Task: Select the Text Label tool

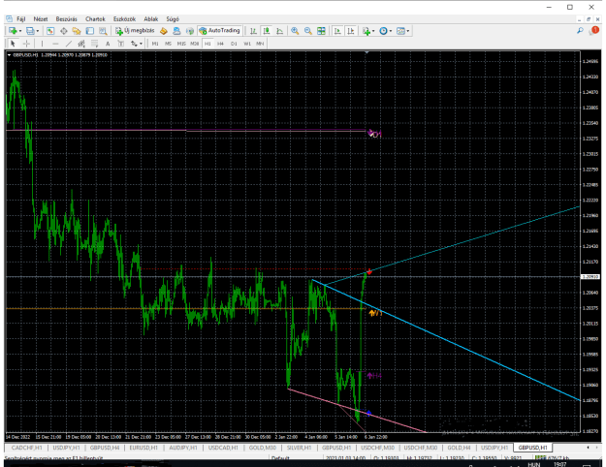Action: tap(121, 44)
